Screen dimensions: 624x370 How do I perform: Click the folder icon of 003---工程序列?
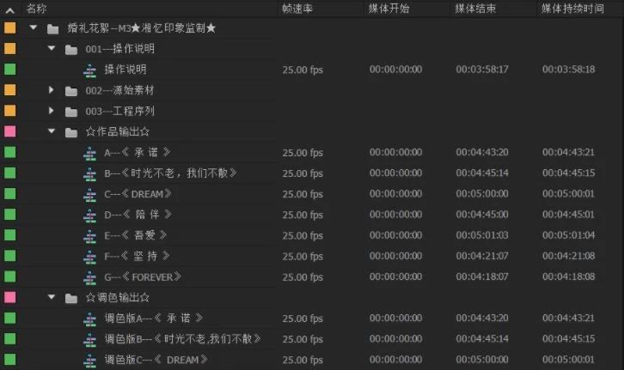(71, 112)
